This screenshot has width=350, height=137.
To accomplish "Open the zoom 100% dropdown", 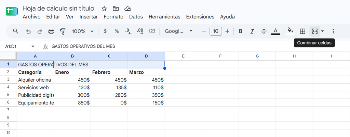I will [x=82, y=31].
